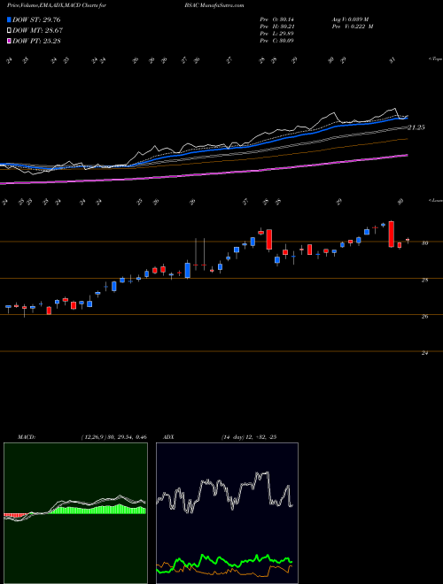Select the 'DOW ST: 29.76' legend label
Screen dimensions: 443x584
click(36, 19)
